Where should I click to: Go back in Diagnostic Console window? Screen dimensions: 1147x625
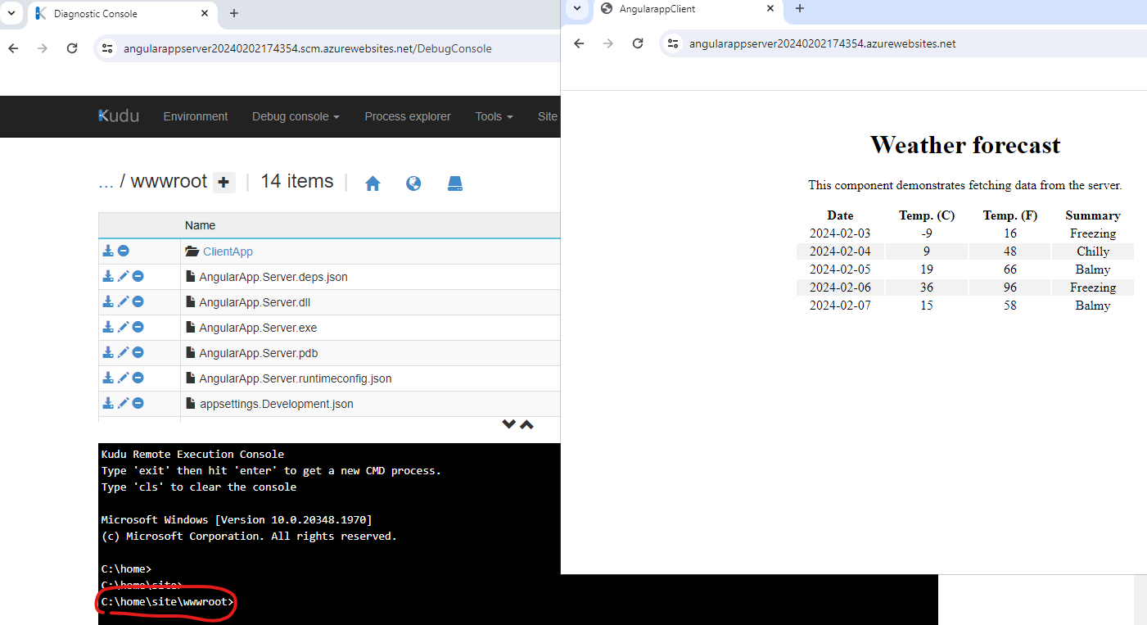(x=13, y=48)
